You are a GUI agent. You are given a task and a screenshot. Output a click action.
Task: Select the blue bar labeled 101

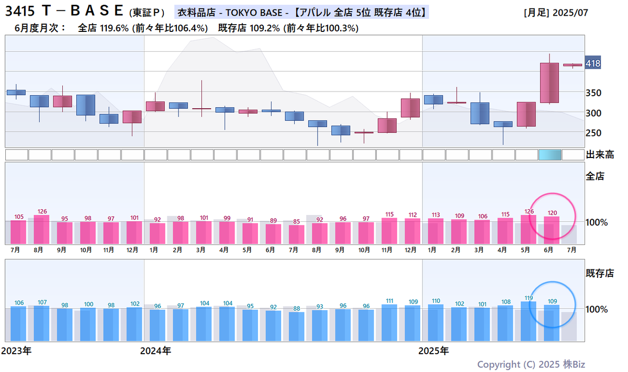tap(482, 324)
